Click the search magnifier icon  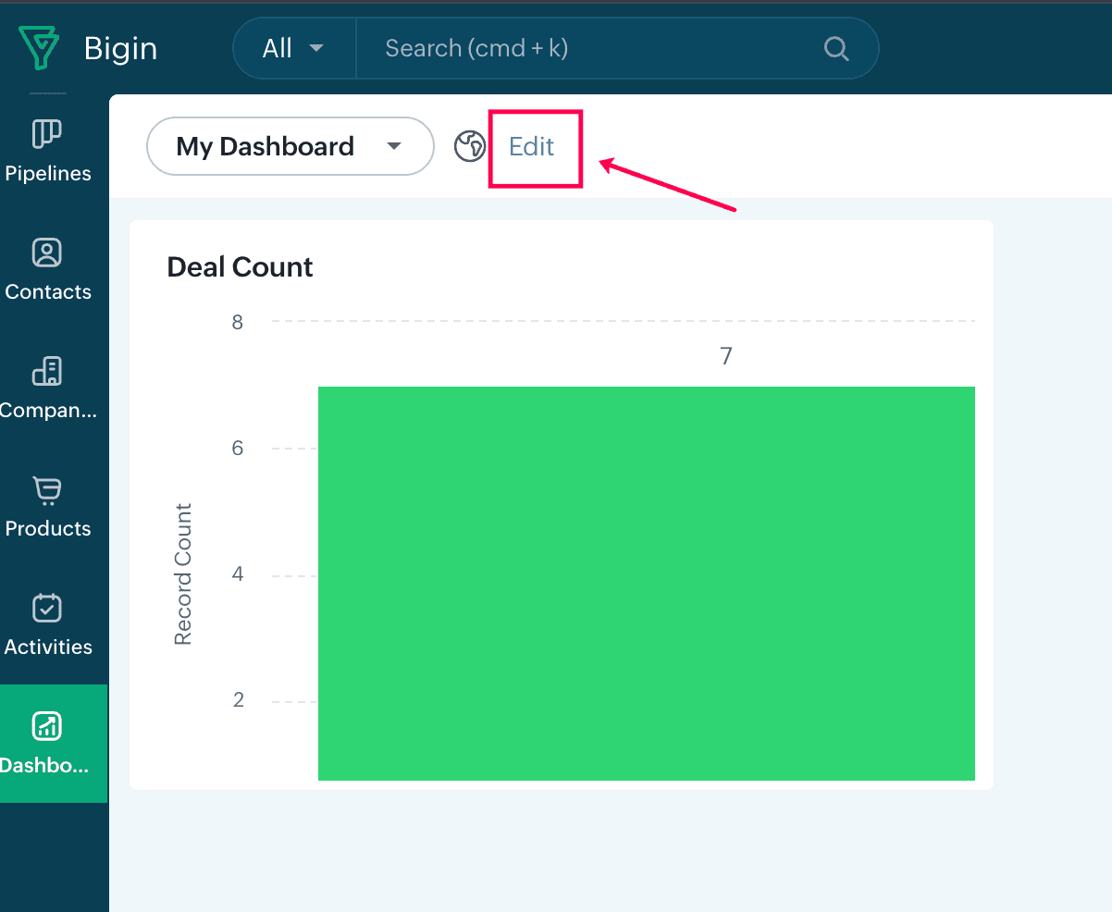coord(836,48)
